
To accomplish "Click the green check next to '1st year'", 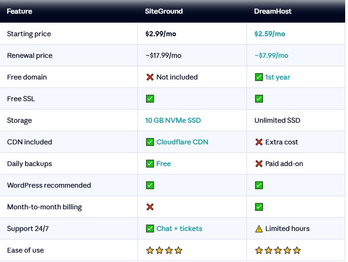I will click(259, 77).
